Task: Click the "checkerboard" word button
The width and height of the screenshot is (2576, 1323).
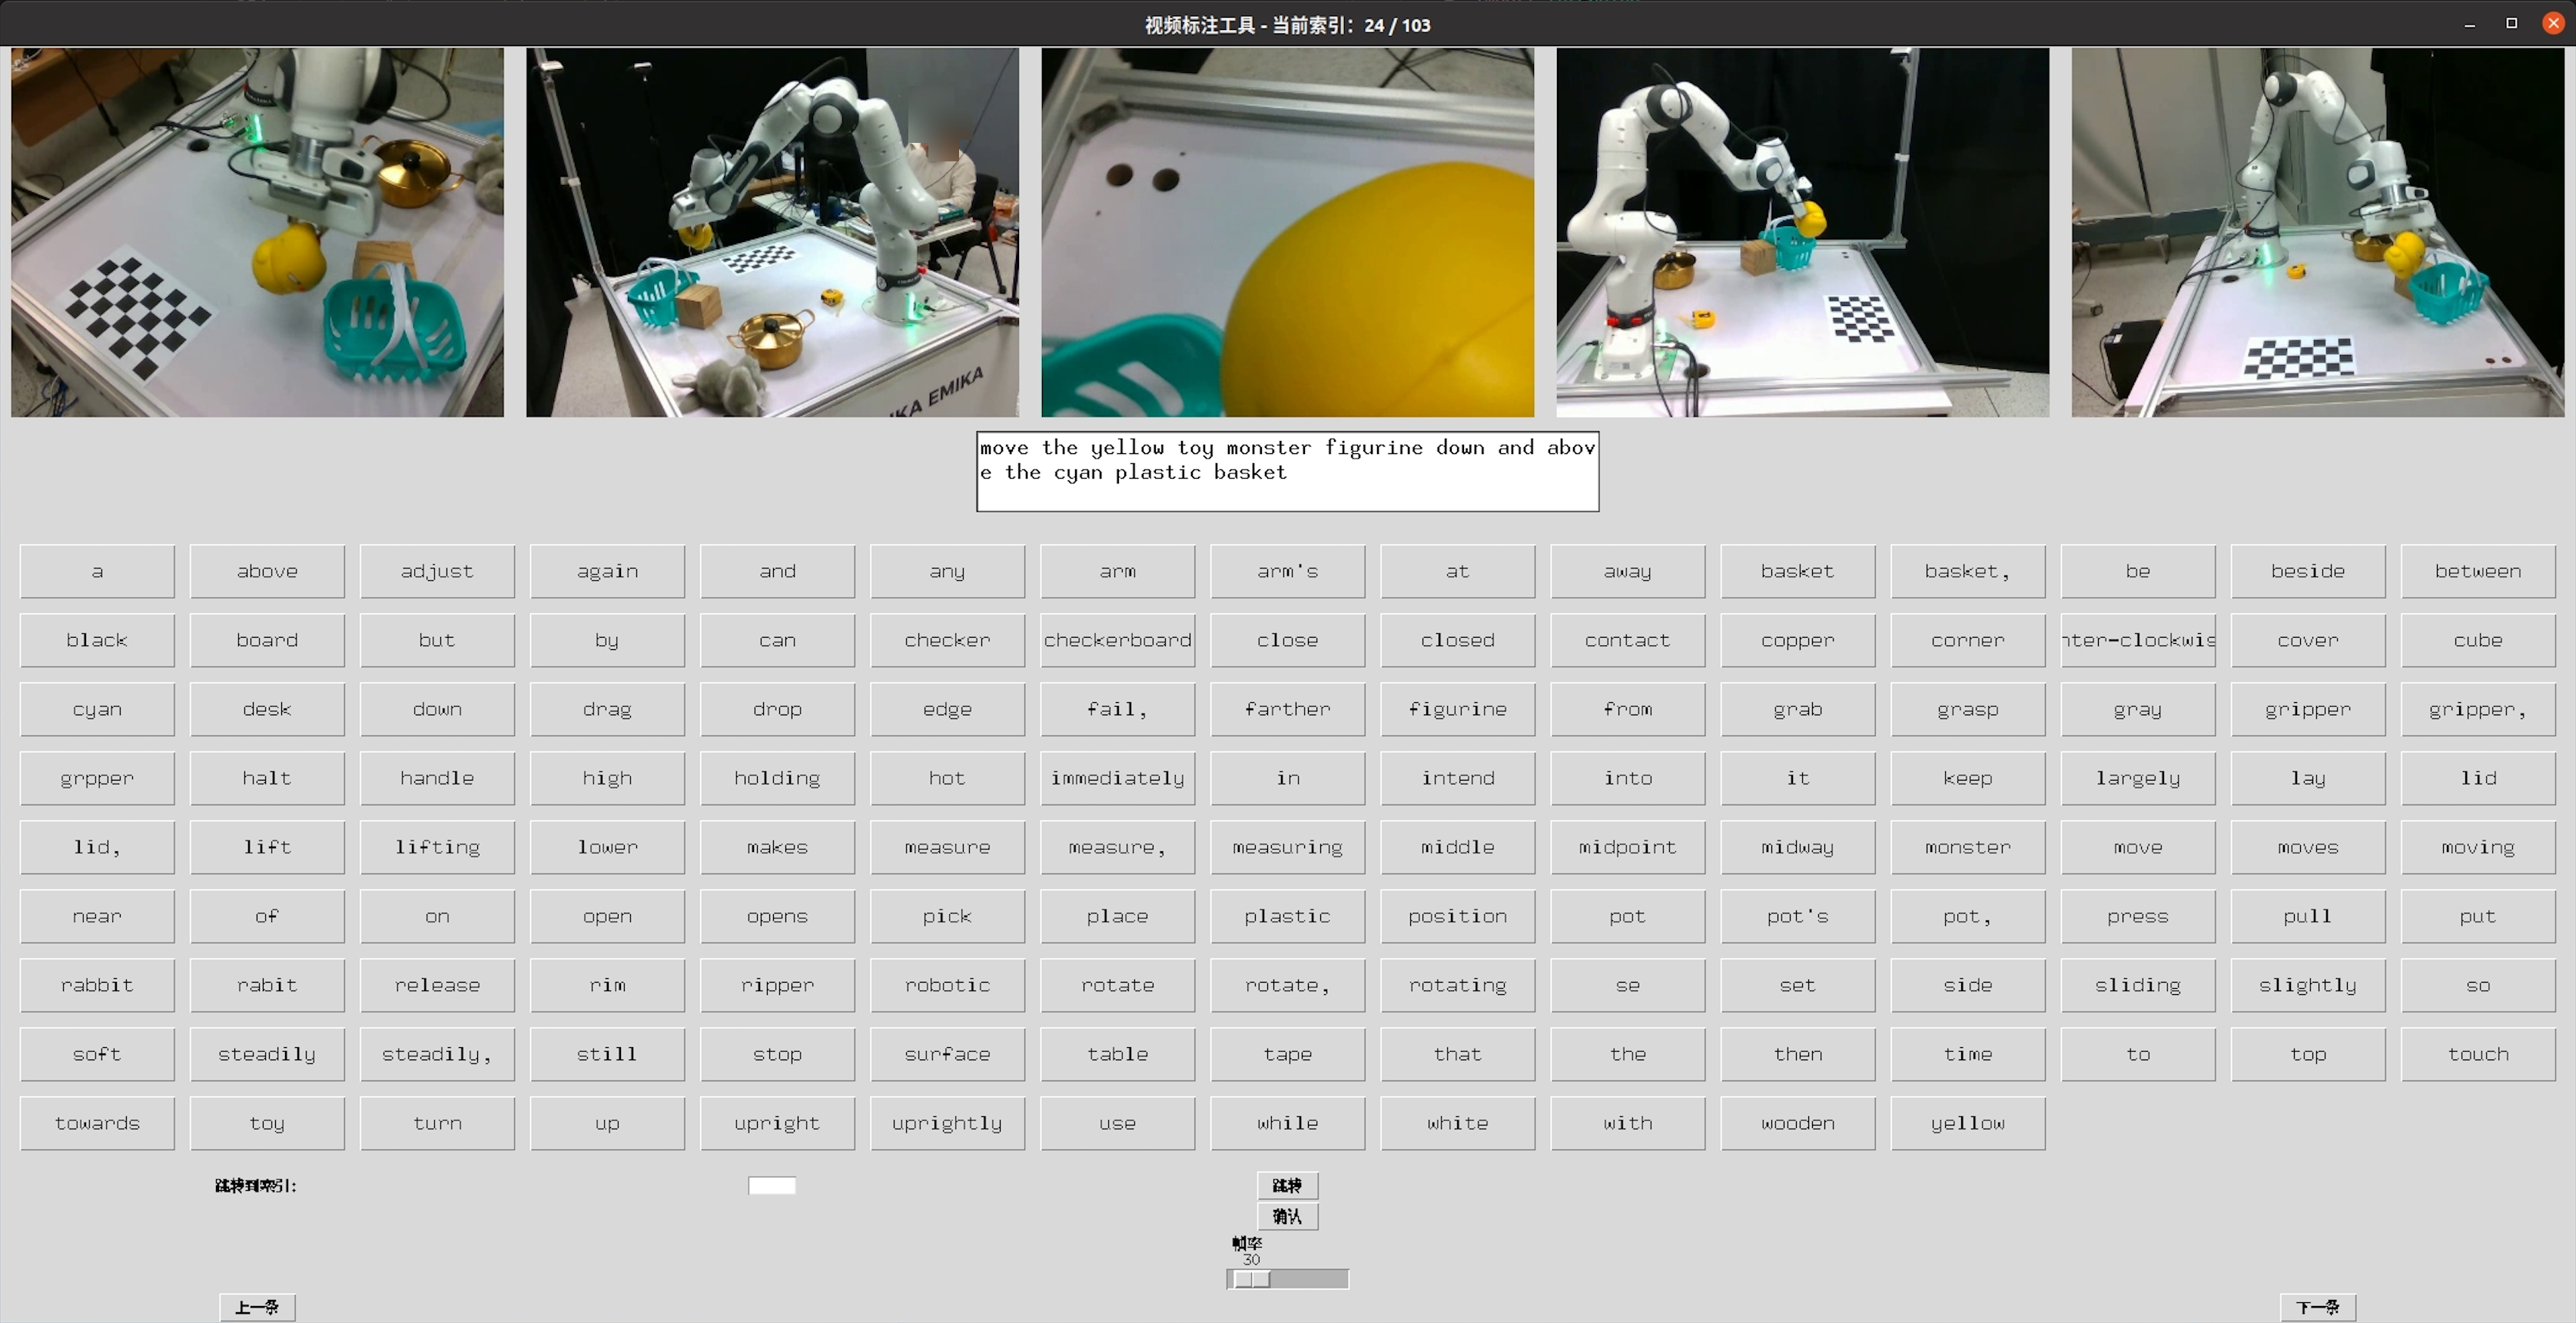Action: click(x=1117, y=640)
